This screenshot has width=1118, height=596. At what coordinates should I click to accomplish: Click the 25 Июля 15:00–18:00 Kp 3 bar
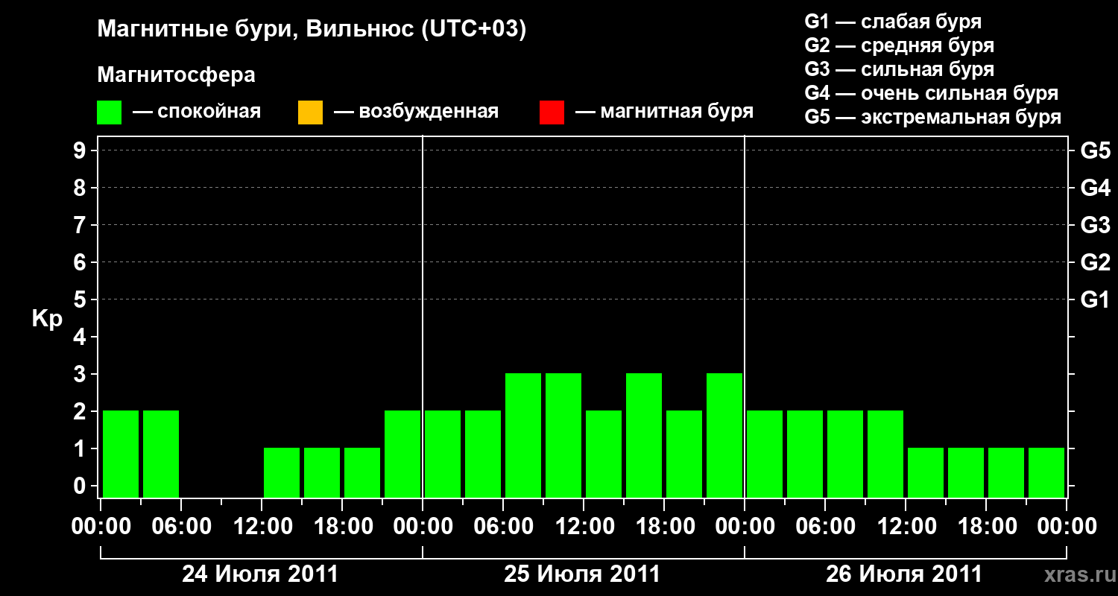pos(644,435)
